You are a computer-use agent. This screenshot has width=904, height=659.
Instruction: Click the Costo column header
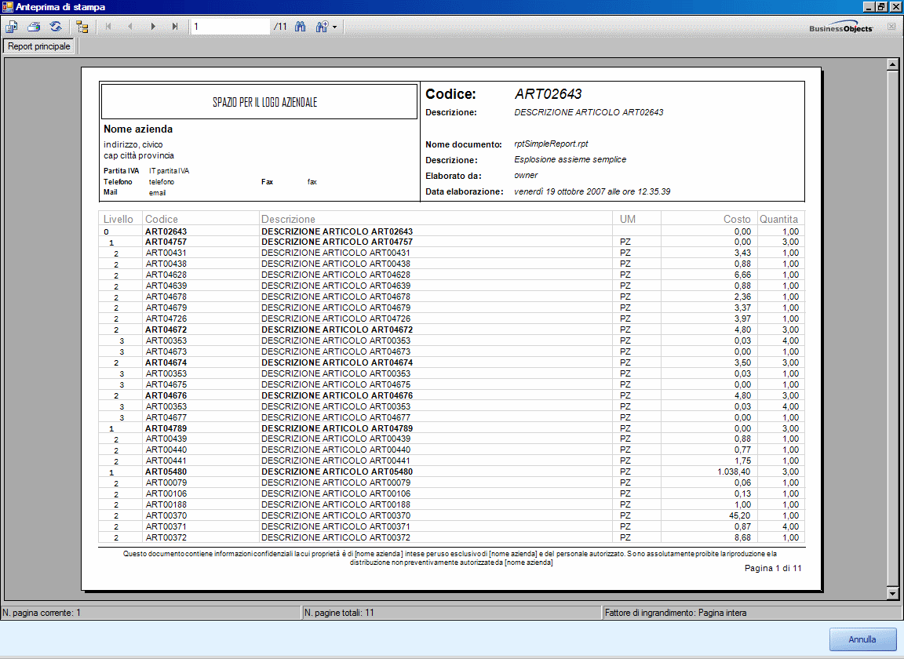[737, 219]
